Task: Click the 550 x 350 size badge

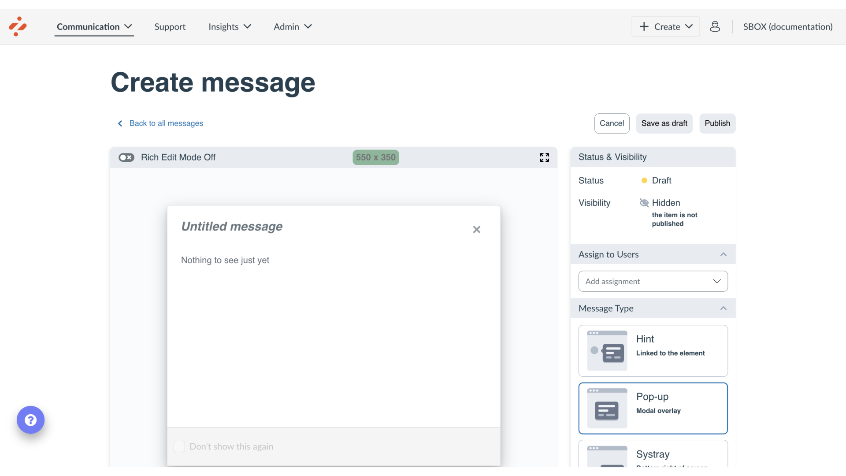Action: click(376, 157)
